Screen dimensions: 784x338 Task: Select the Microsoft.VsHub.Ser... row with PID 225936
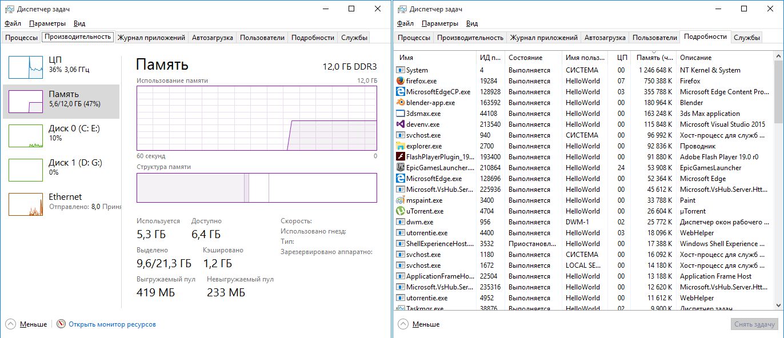(584, 190)
